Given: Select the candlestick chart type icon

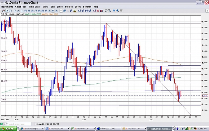Looking at the screenshot, I should point(4,11).
